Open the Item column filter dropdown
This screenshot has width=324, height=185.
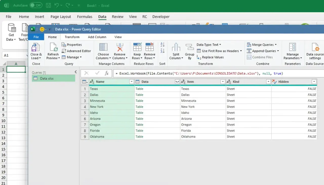(223, 82)
